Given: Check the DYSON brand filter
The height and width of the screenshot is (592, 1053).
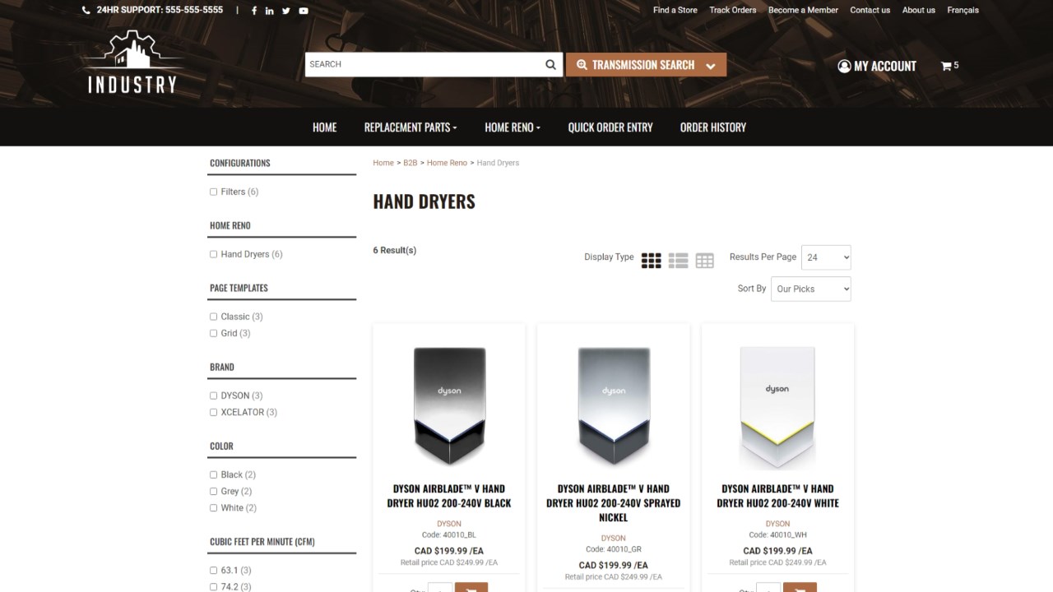Looking at the screenshot, I should pyautogui.click(x=213, y=395).
